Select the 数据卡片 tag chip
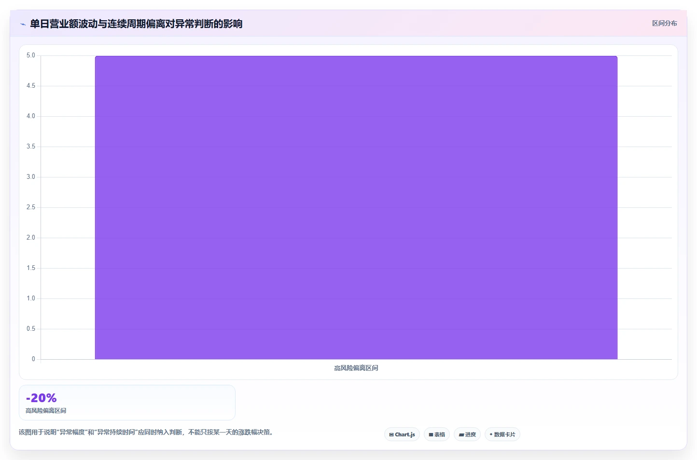This screenshot has height=460, width=697. pos(502,434)
